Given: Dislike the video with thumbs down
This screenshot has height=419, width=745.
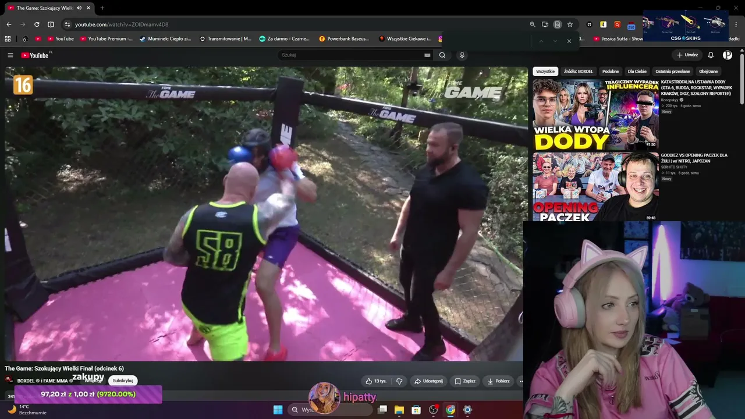Looking at the screenshot, I should pyautogui.click(x=399, y=381).
